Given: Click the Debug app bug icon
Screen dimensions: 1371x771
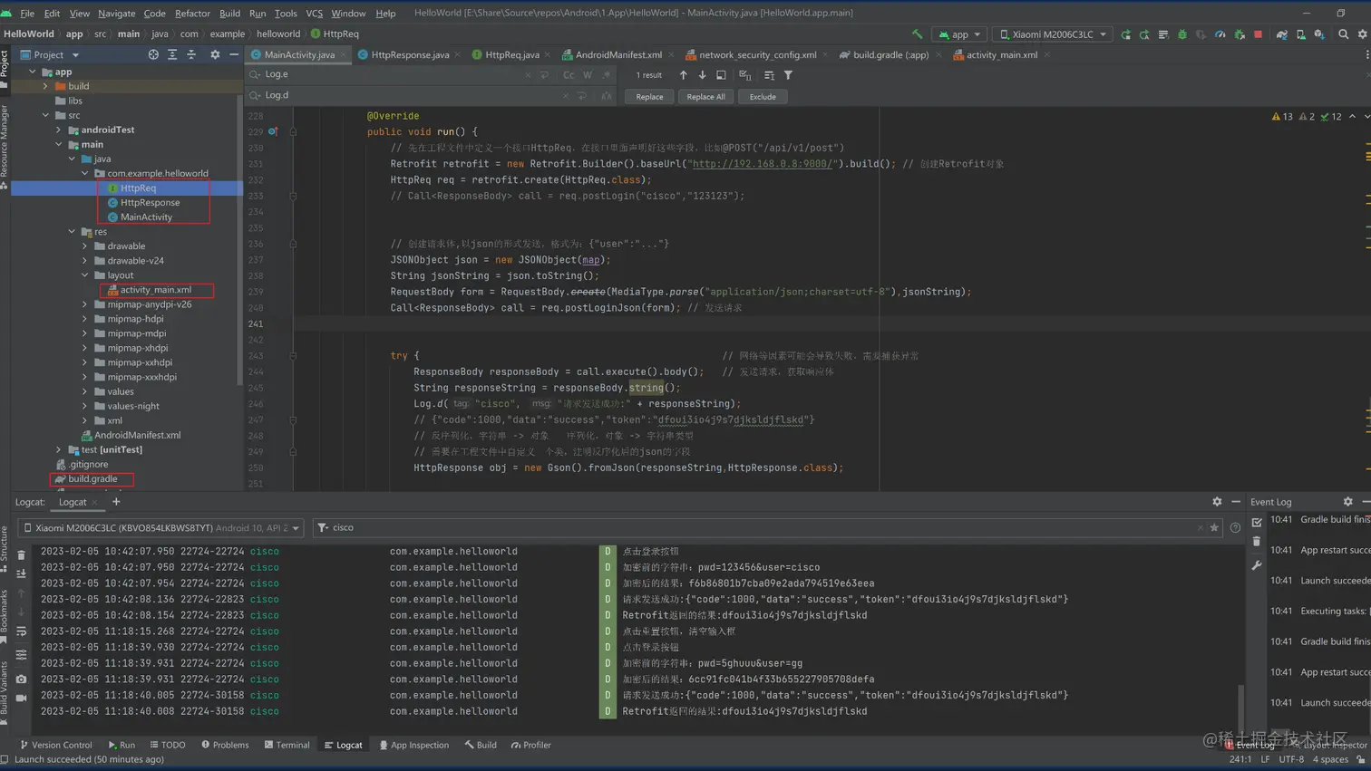Looking at the screenshot, I should pos(1181,34).
